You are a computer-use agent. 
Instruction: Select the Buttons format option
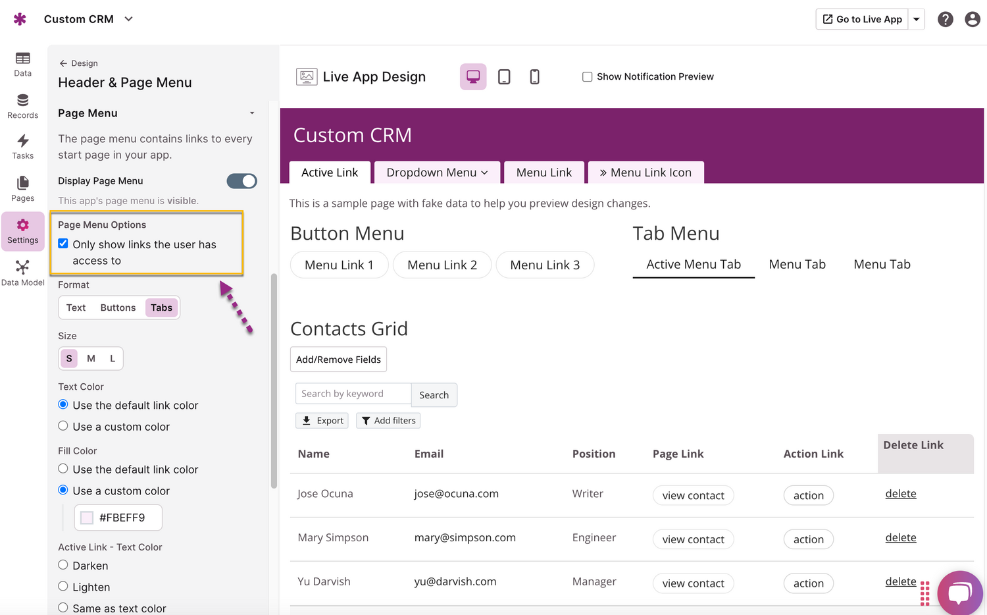118,307
